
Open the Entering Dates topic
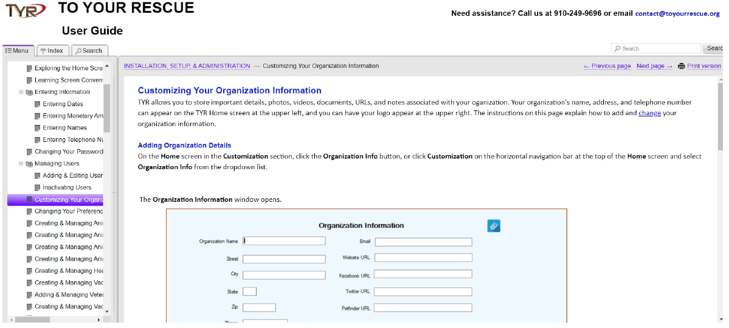[63, 104]
